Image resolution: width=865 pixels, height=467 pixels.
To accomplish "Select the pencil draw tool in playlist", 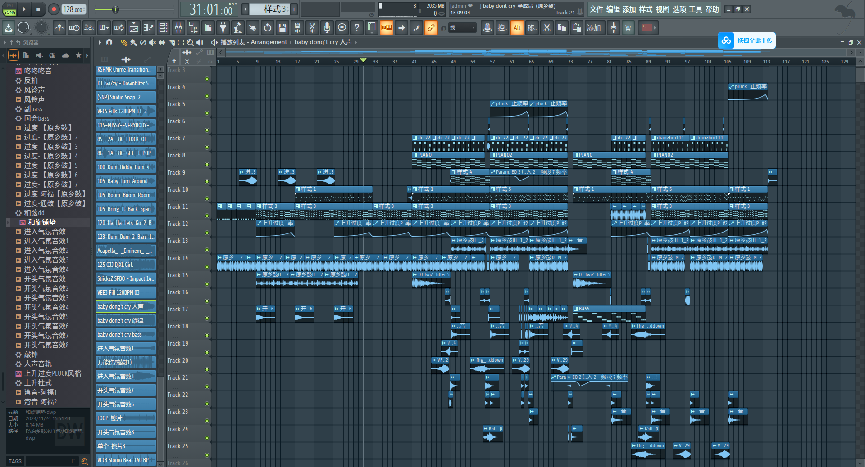I will coord(124,42).
